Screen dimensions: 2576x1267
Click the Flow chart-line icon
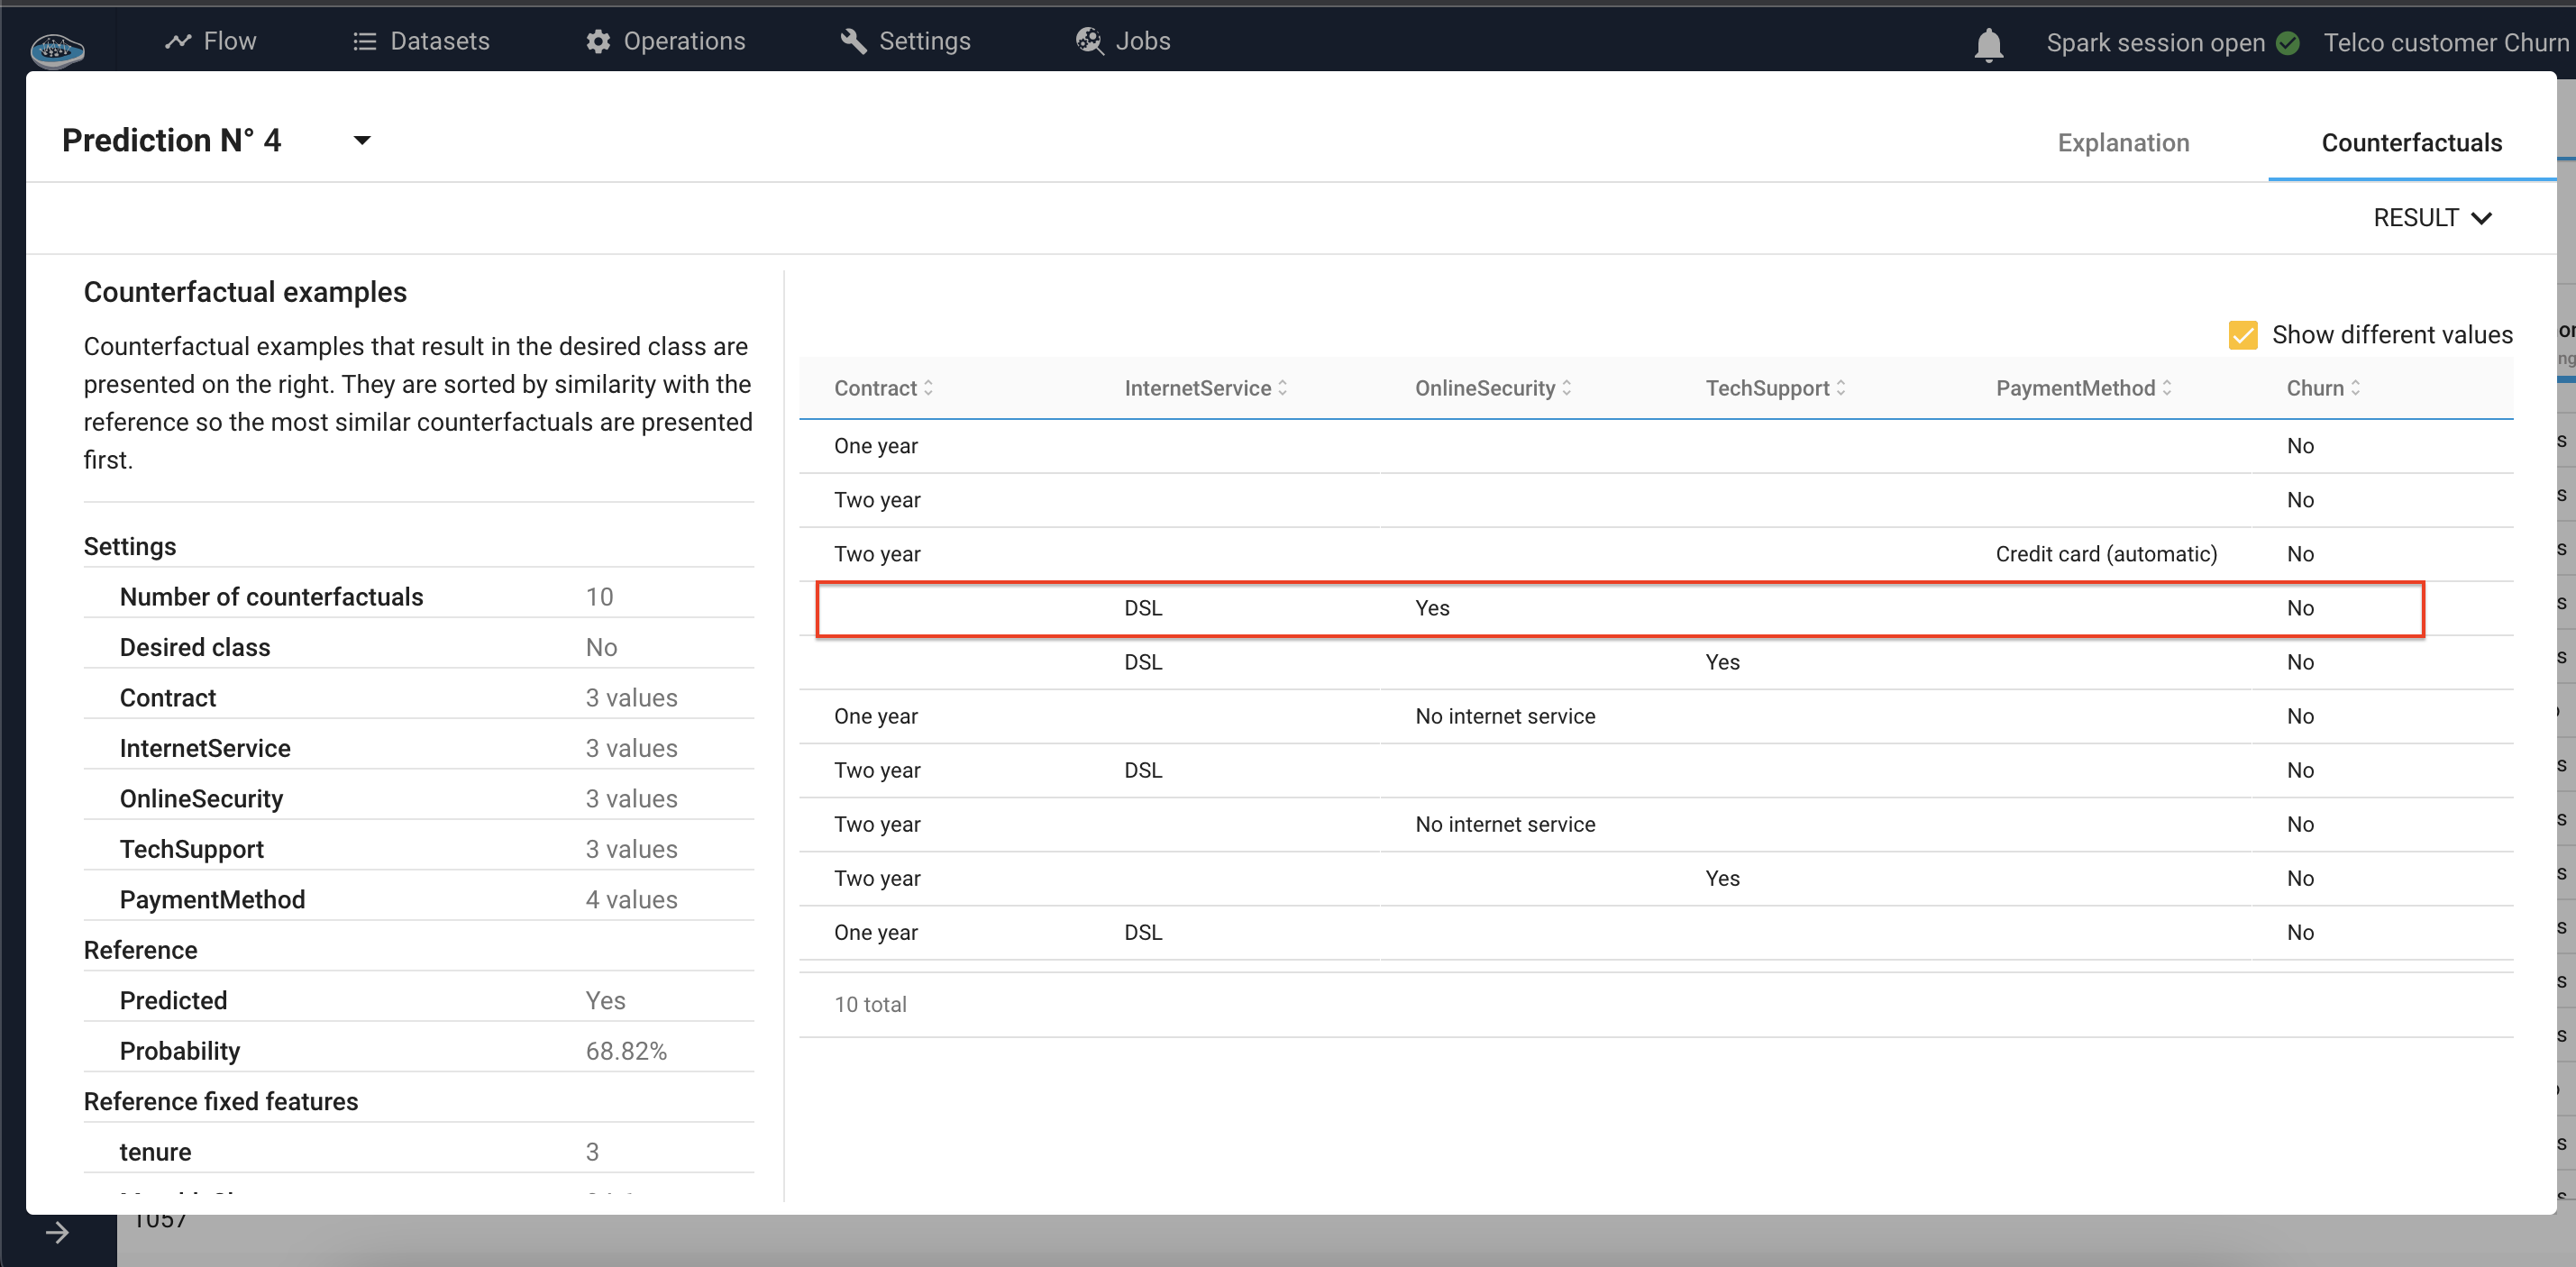pos(178,41)
